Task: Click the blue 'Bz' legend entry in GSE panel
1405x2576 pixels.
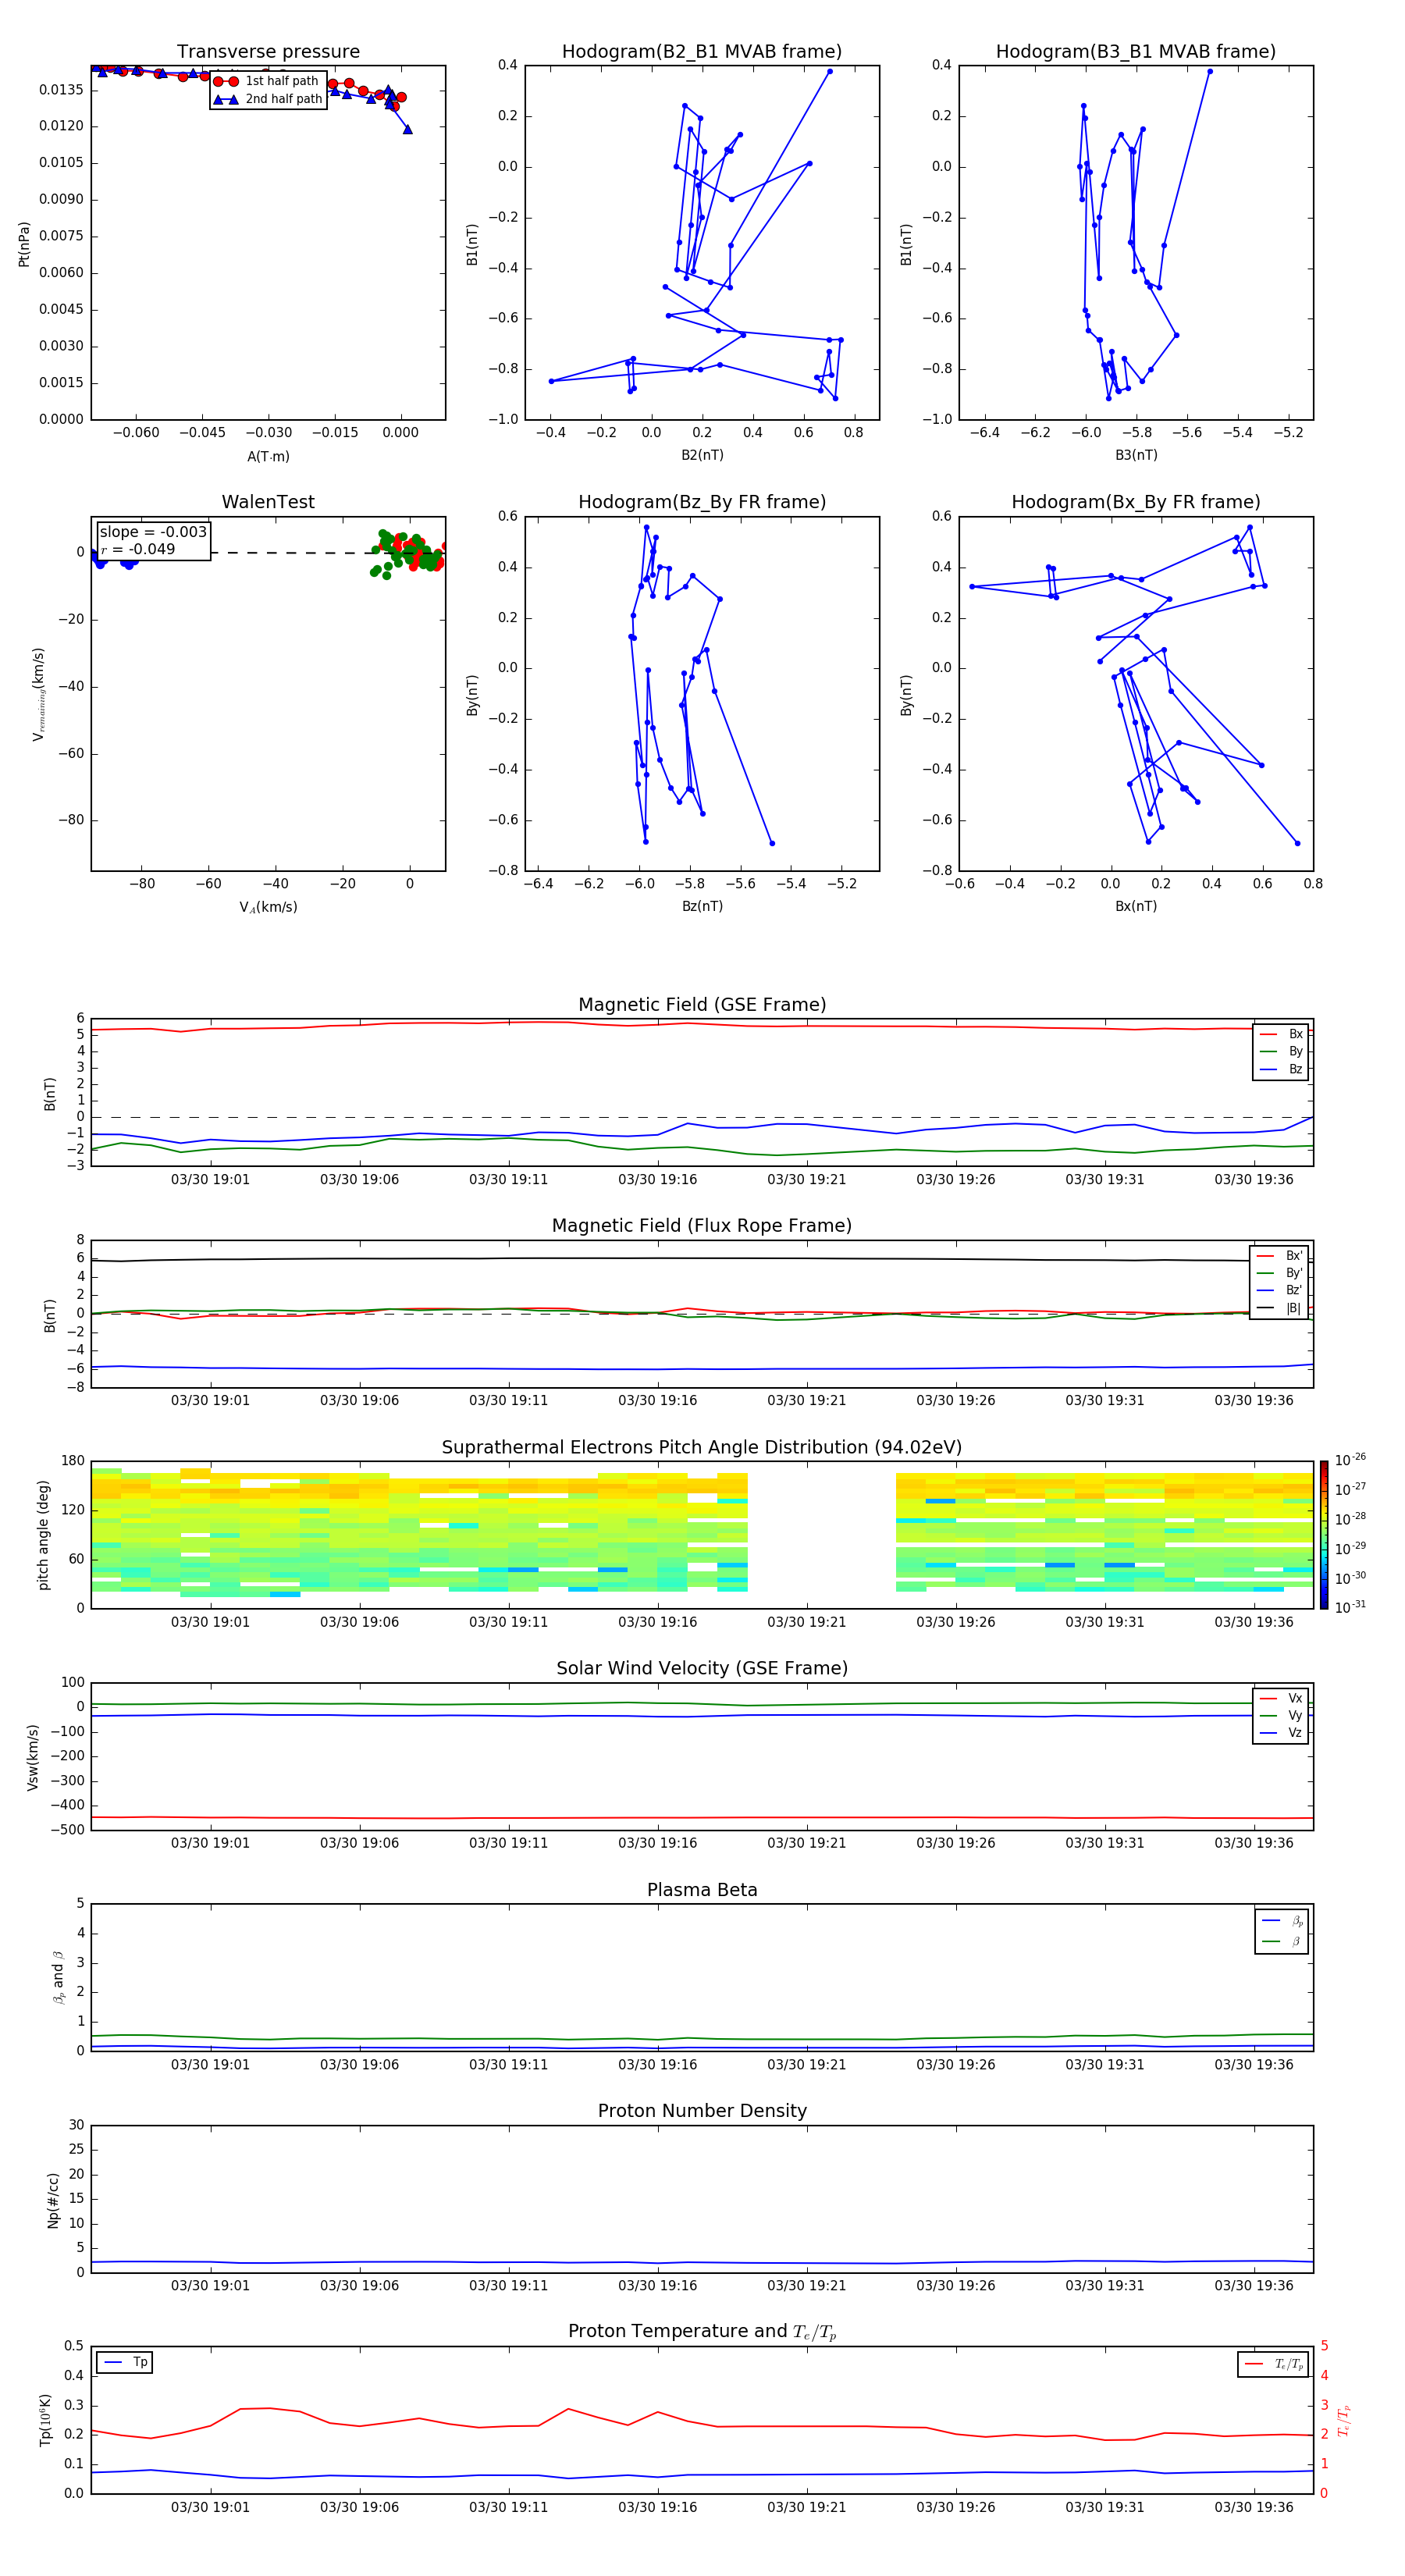Action: click(x=1281, y=1069)
